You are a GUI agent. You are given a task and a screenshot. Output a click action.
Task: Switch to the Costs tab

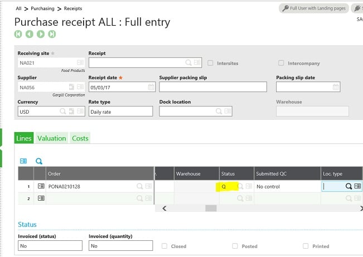click(80, 138)
